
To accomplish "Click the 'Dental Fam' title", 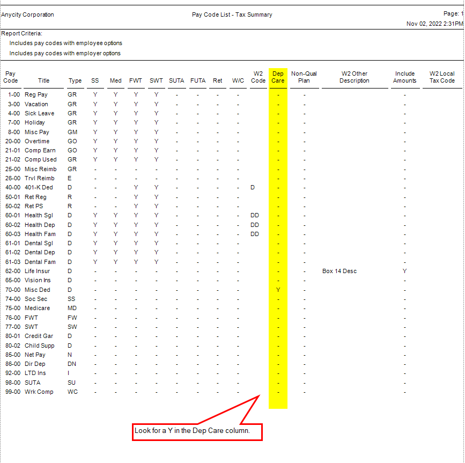I will tap(40, 262).
